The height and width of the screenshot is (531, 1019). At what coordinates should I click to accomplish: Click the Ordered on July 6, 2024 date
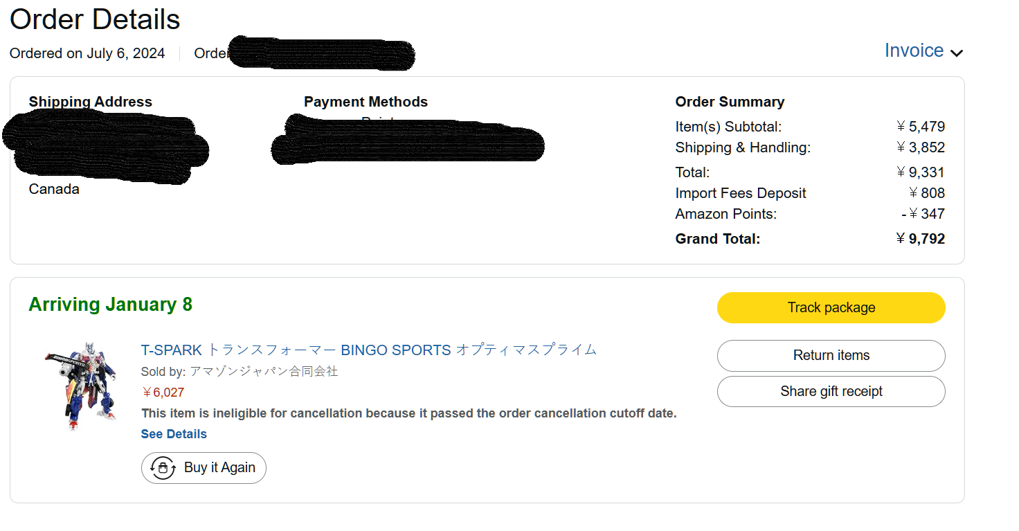[87, 53]
